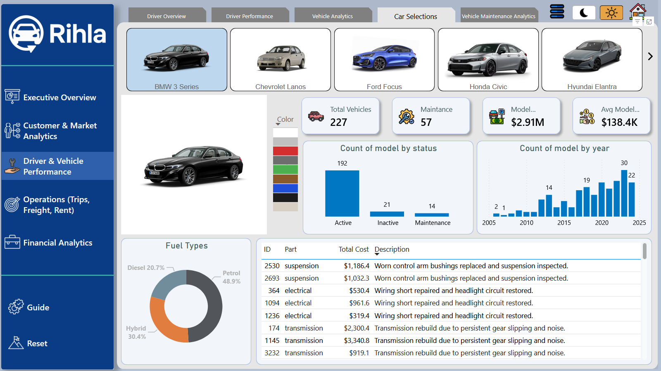
Task: Switch to Driver Performance tab
Action: [x=250, y=16]
